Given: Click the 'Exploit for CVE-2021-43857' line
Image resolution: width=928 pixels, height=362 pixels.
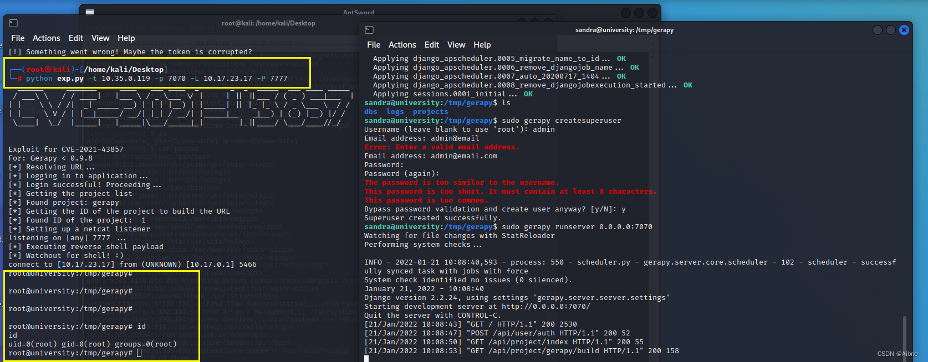Looking at the screenshot, I should pos(66,149).
